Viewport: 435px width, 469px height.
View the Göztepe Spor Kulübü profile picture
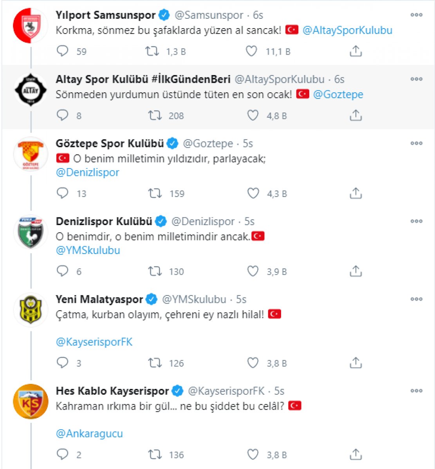[x=31, y=154]
